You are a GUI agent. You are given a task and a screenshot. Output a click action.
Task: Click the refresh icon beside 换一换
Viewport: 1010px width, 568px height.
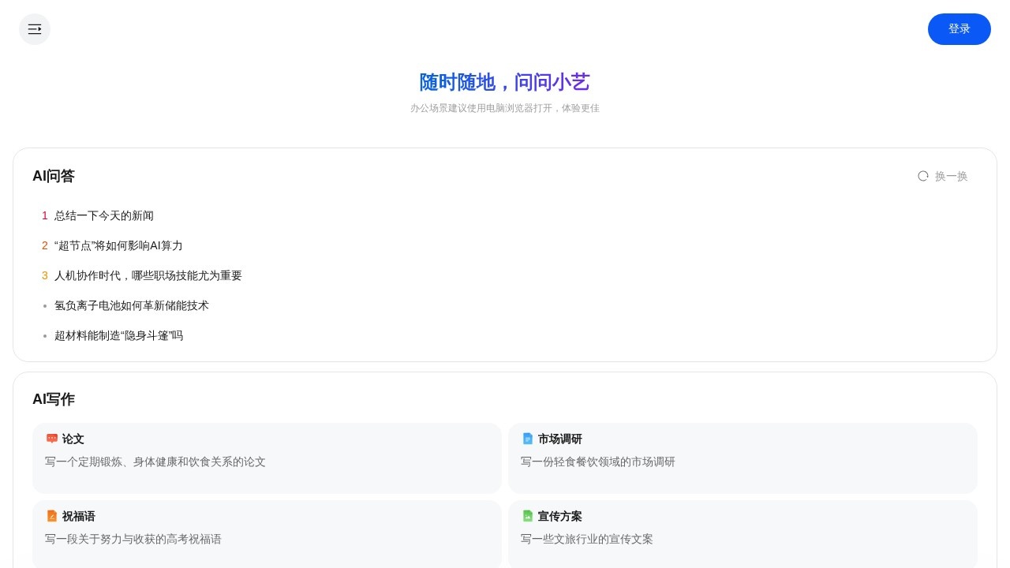923,176
